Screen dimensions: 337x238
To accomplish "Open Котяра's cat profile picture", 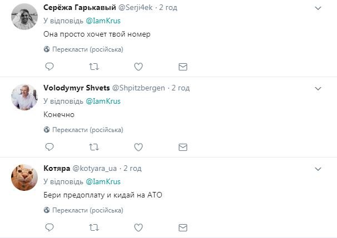I will coord(24,178).
